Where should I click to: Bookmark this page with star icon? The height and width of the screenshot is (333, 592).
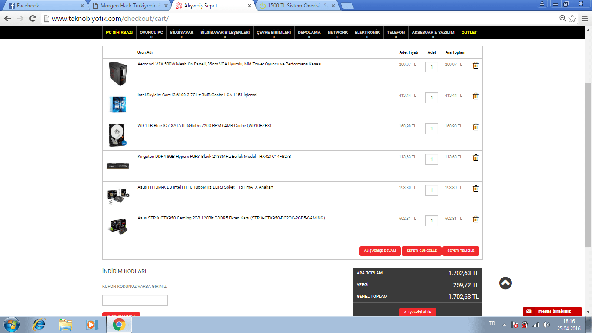tap(572, 18)
